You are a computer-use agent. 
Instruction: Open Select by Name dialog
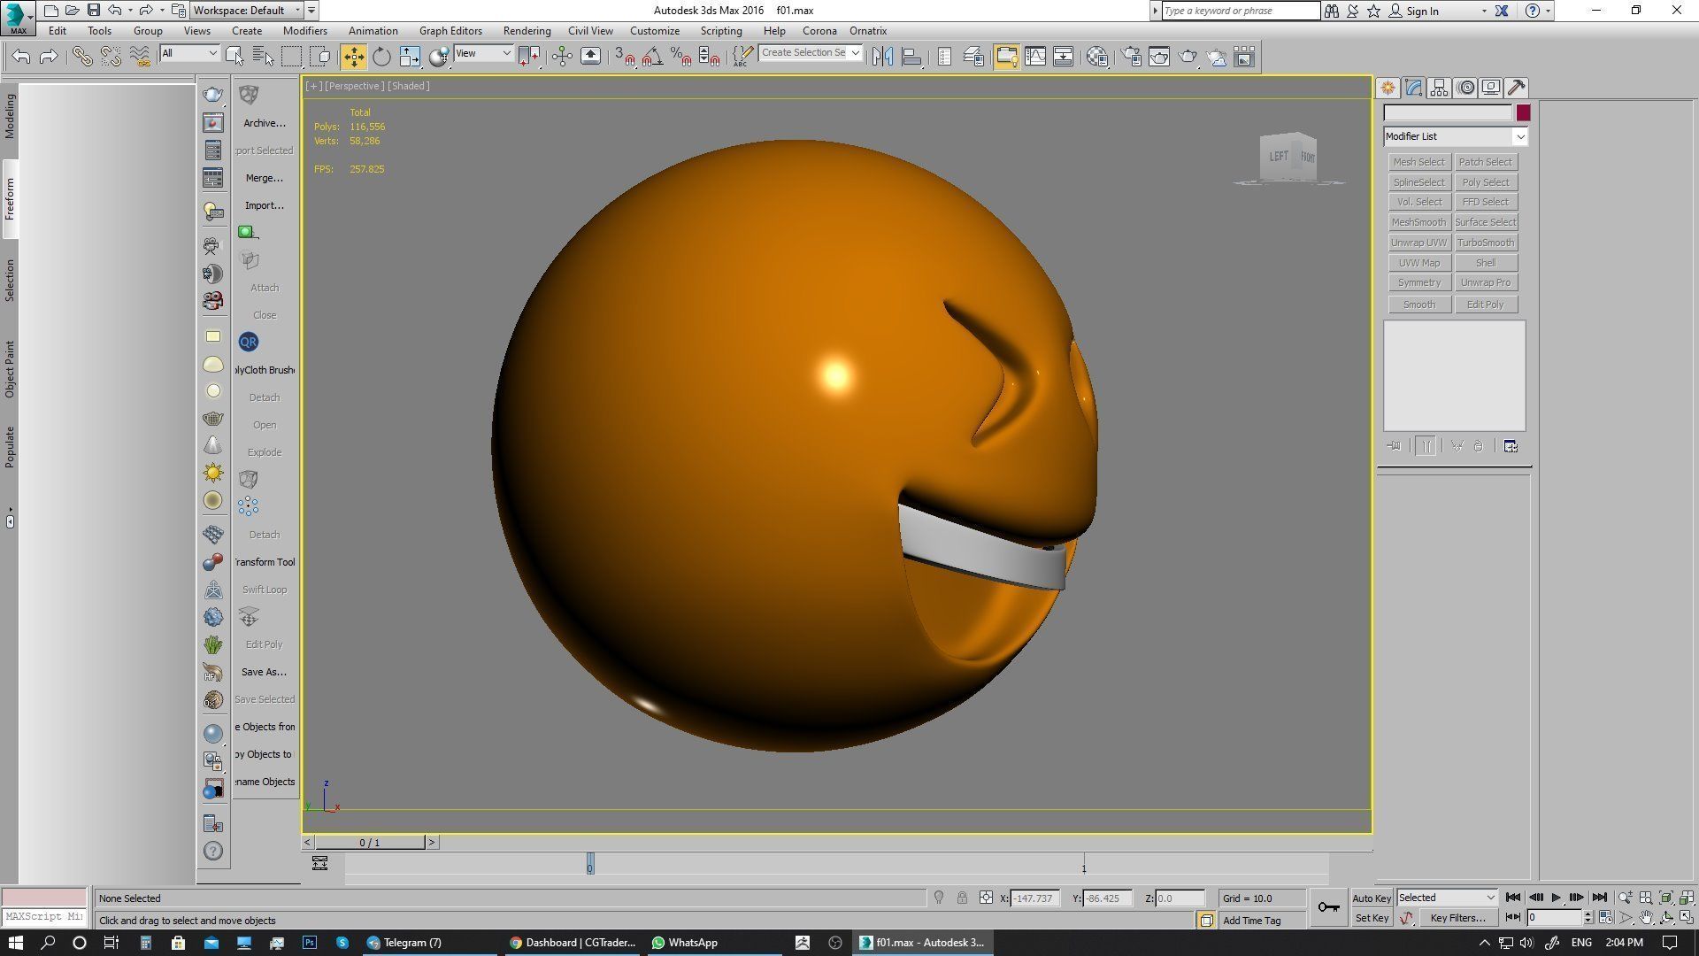[x=263, y=57]
